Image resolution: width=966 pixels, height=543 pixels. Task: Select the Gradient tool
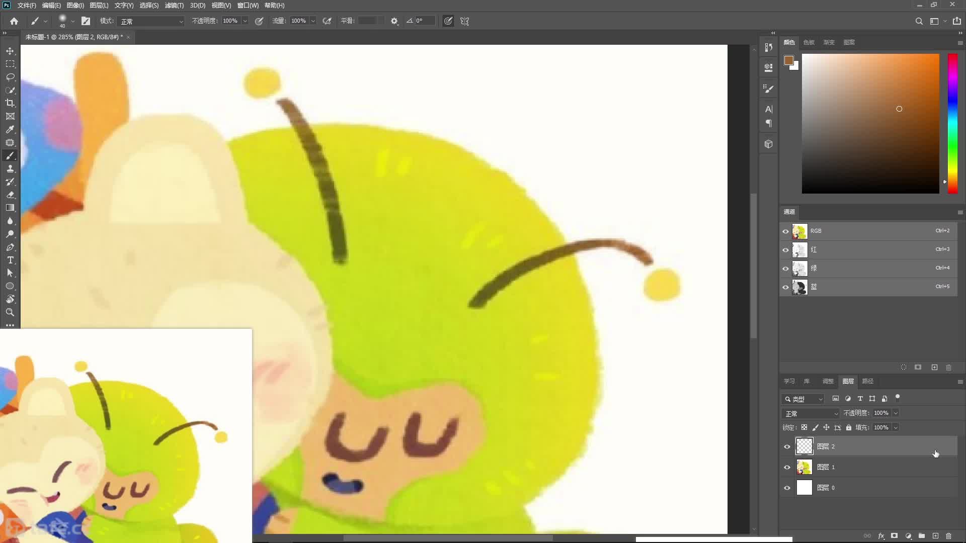(10, 208)
